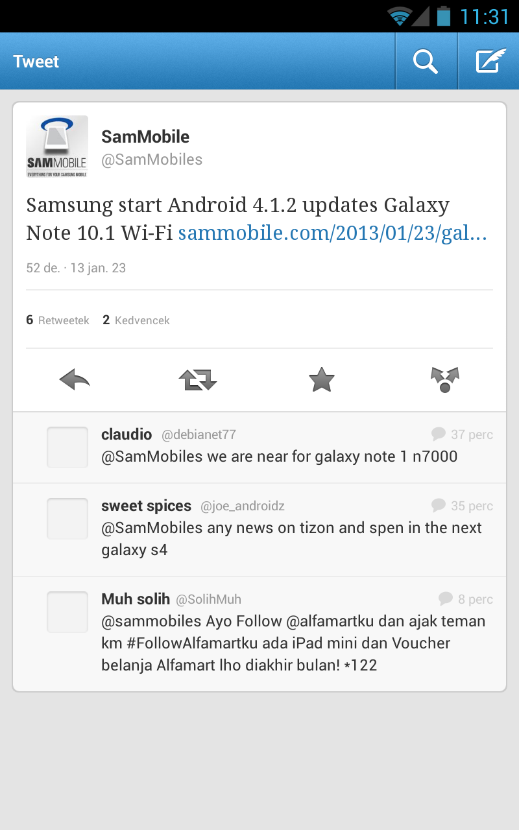Tap the speech bubble icon beside 37 perc
Screen dimensions: 519x830
tap(439, 434)
